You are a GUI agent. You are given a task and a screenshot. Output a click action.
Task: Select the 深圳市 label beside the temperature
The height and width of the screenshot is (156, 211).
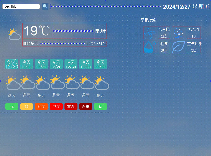[x=100, y=31]
